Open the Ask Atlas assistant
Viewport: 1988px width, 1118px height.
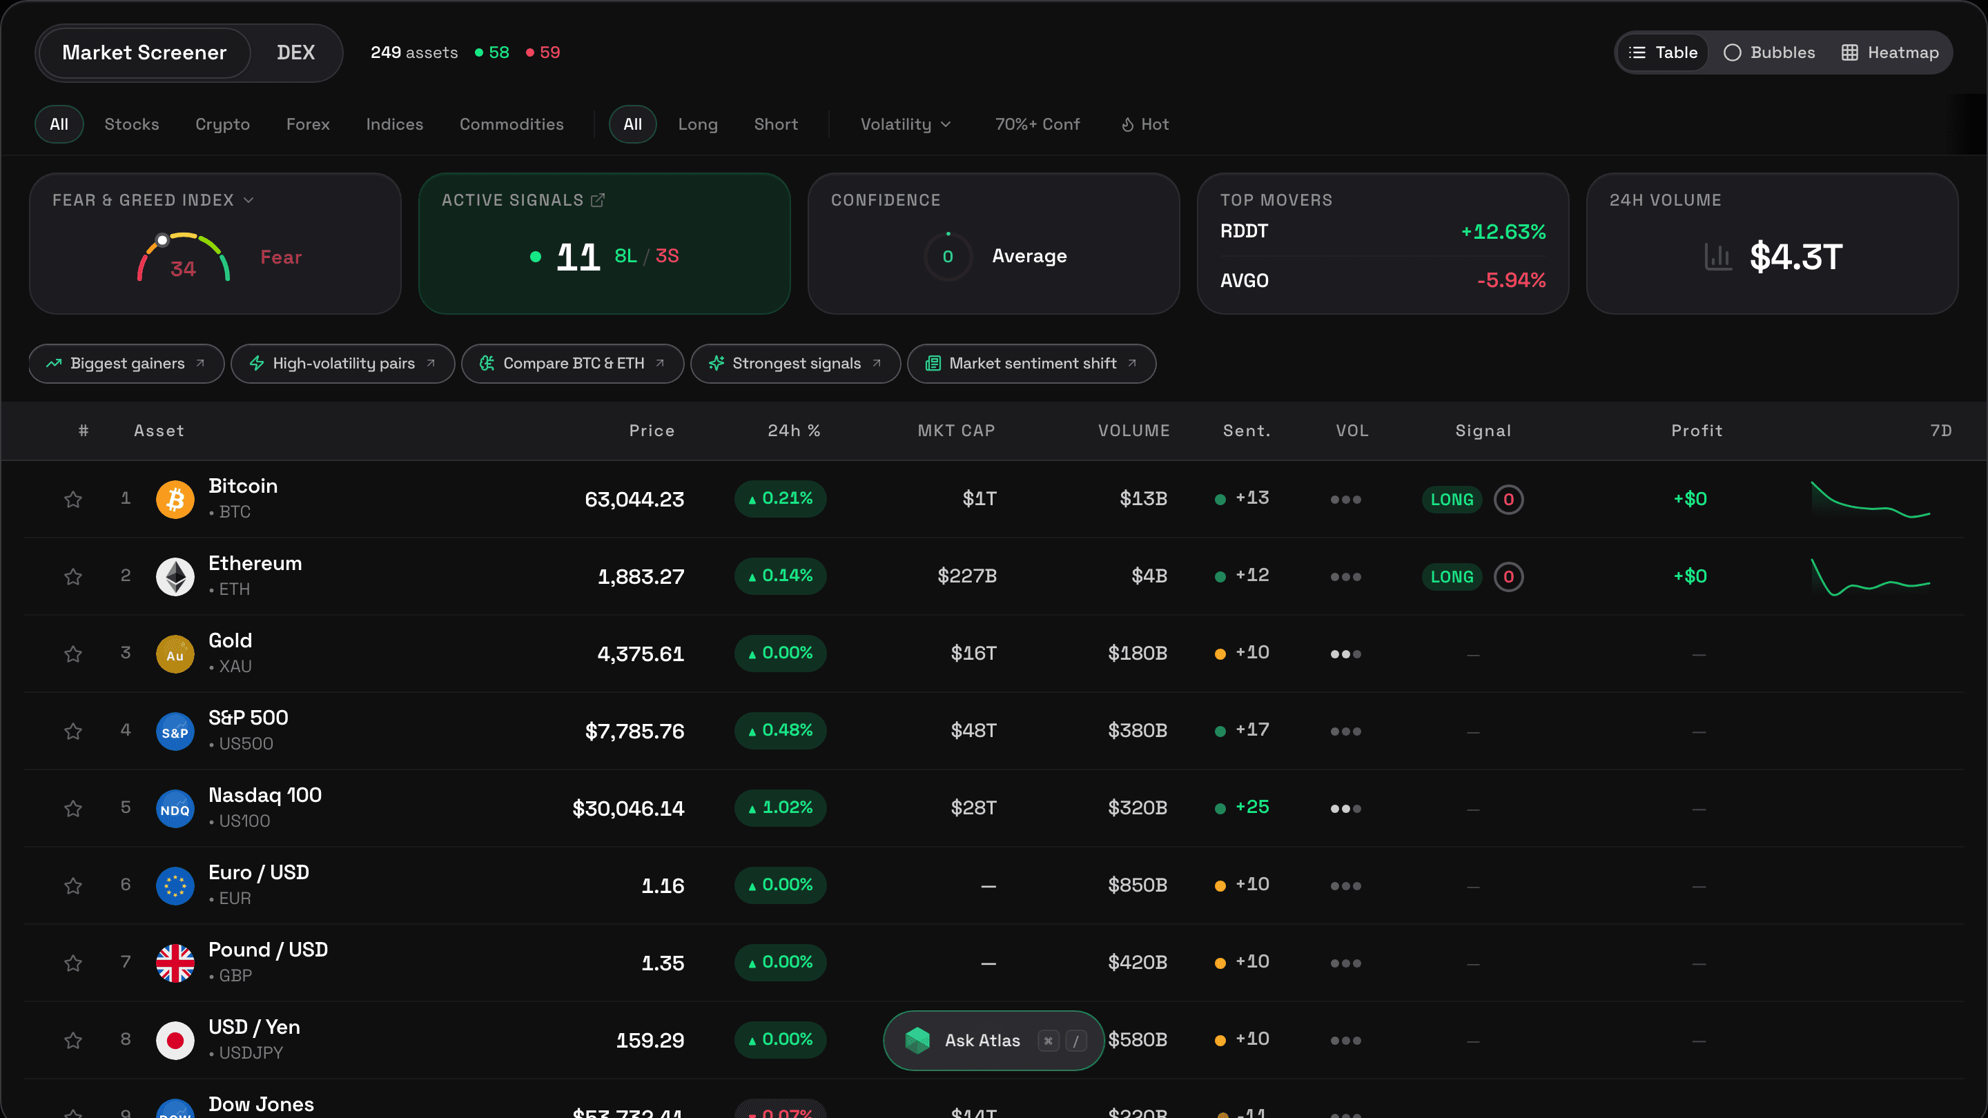(994, 1040)
